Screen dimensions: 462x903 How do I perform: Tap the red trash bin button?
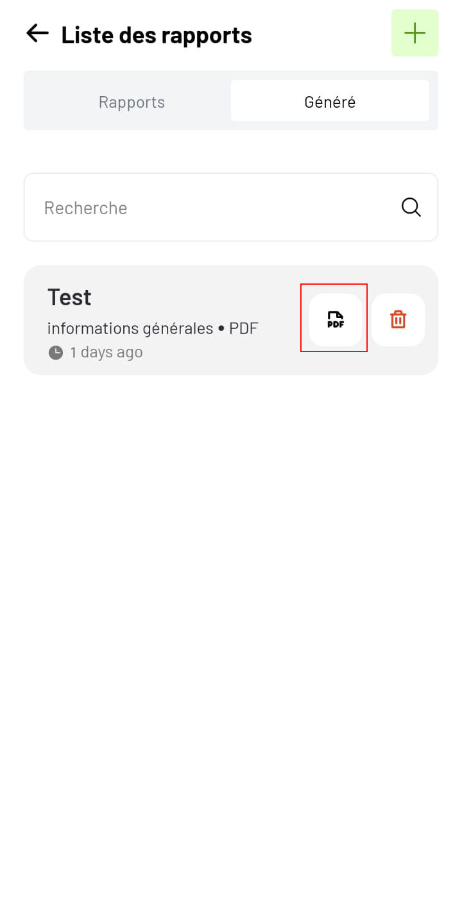[398, 319]
